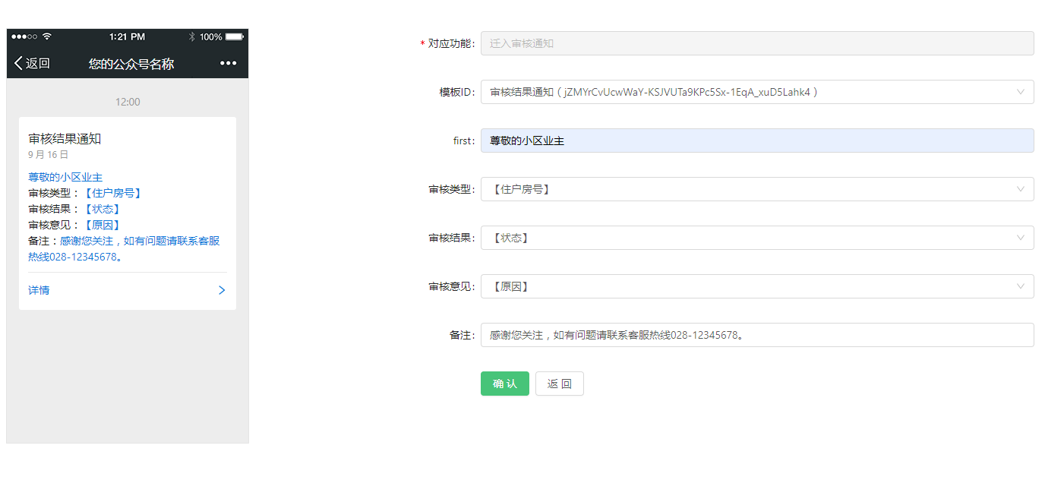The height and width of the screenshot is (480, 1045).
Task: Open the 详情 link in message card
Action: pos(39,290)
